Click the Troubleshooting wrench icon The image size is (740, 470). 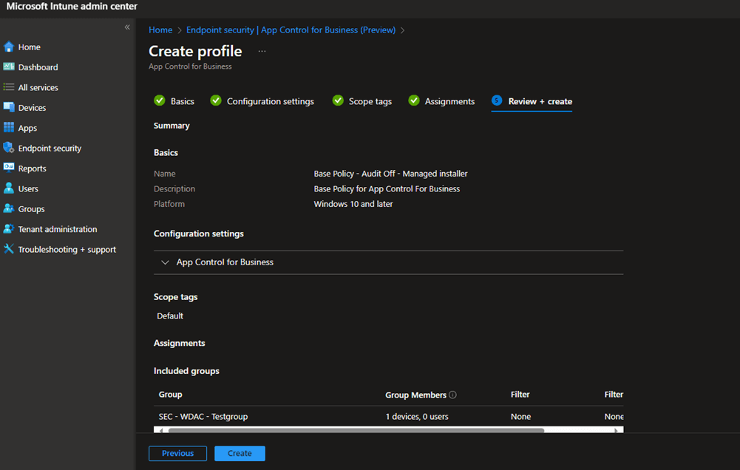click(8, 249)
